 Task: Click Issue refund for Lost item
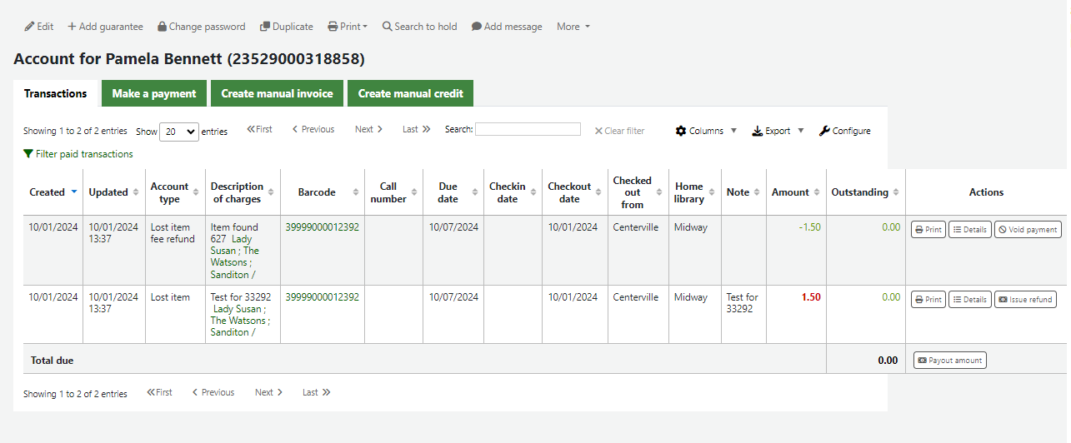click(1024, 300)
